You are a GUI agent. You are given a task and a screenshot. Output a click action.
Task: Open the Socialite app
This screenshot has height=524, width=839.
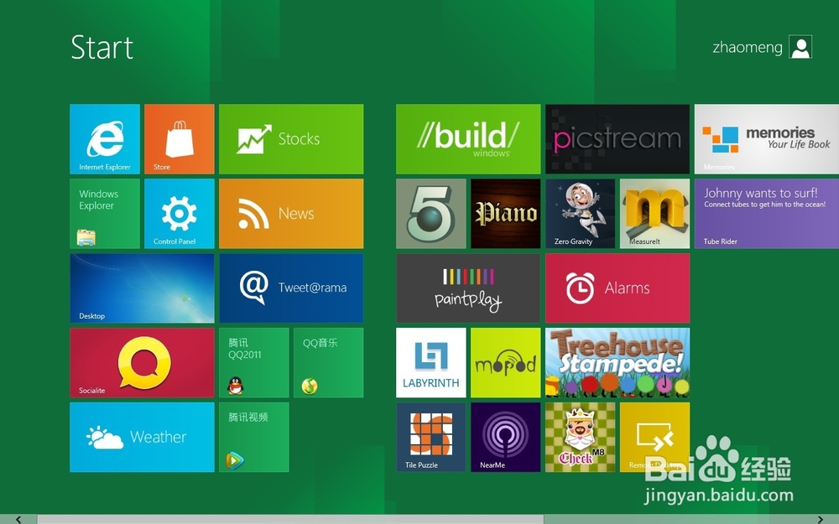pyautogui.click(x=142, y=362)
